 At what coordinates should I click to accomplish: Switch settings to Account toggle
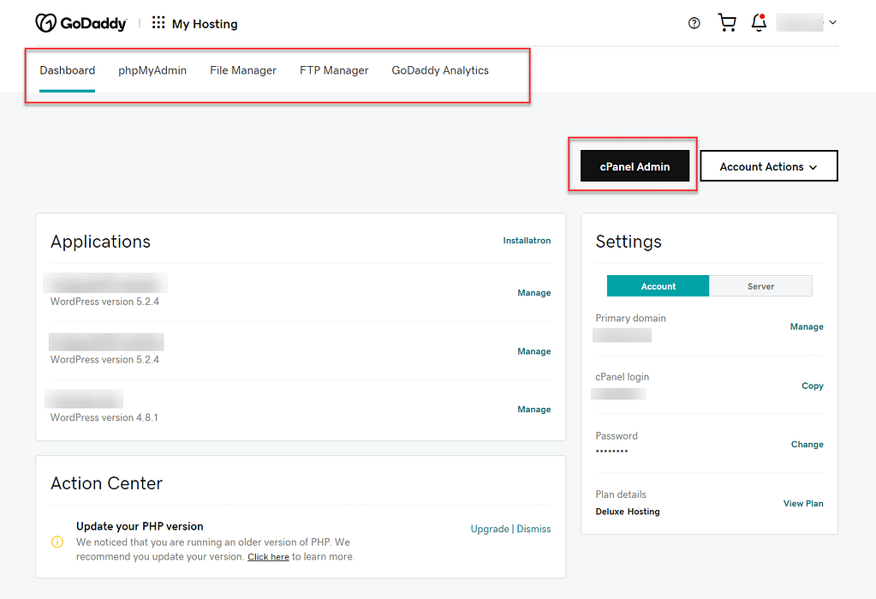coord(658,286)
